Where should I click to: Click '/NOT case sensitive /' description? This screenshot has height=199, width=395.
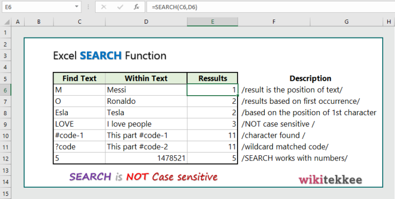point(278,124)
